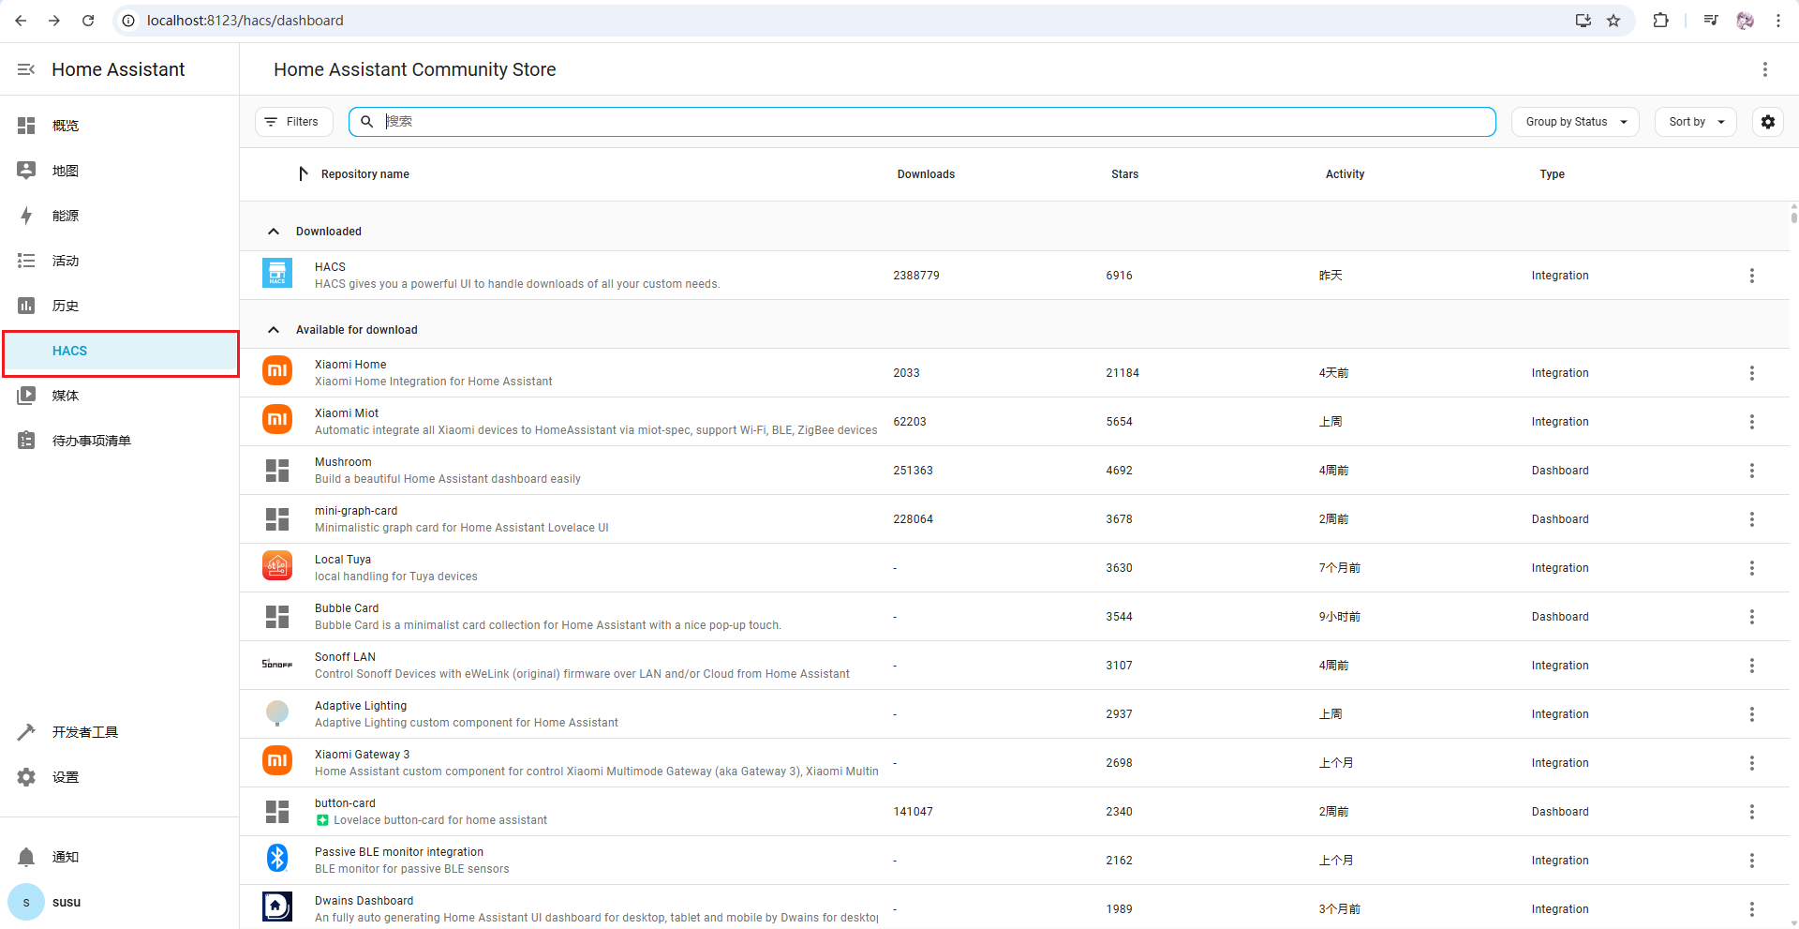Click the Xiaomi Miot logo icon
This screenshot has width=1799, height=929.
pos(277,420)
